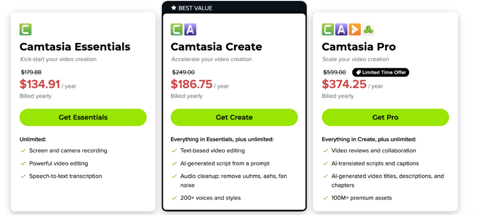Click the green Camtasia icon on Create card
Viewport: 478px width, 215px height.
tap(176, 29)
